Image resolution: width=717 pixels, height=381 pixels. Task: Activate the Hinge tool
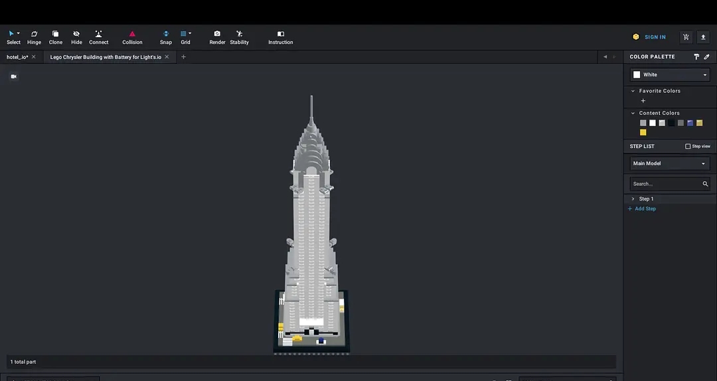tap(34, 37)
